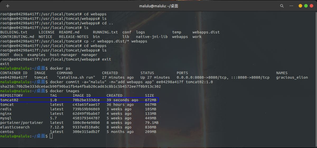Click the host-manager folder name
The image size is (317, 148).
(63, 54)
